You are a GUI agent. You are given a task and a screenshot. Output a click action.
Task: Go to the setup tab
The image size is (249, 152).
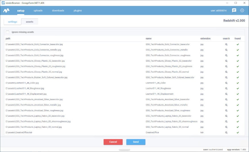point(21,11)
